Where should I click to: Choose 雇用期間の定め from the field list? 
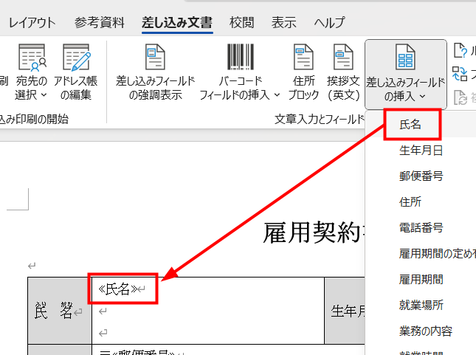437,253
